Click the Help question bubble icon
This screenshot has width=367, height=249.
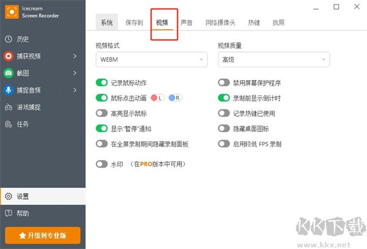pyautogui.click(x=9, y=214)
